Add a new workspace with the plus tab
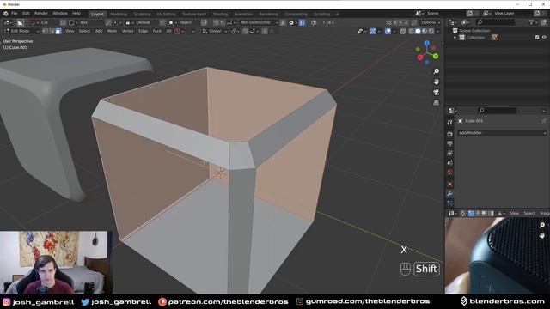The width and height of the screenshot is (550, 309). coord(337,14)
